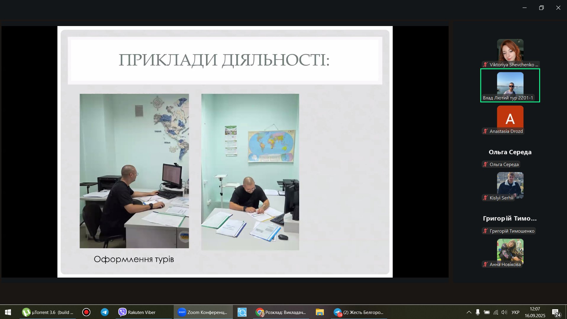
Task: Switch keyboard language from УКР indicator
Action: tap(516, 312)
